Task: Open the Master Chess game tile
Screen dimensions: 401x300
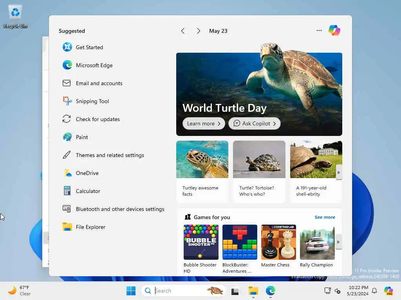Action: click(x=278, y=246)
